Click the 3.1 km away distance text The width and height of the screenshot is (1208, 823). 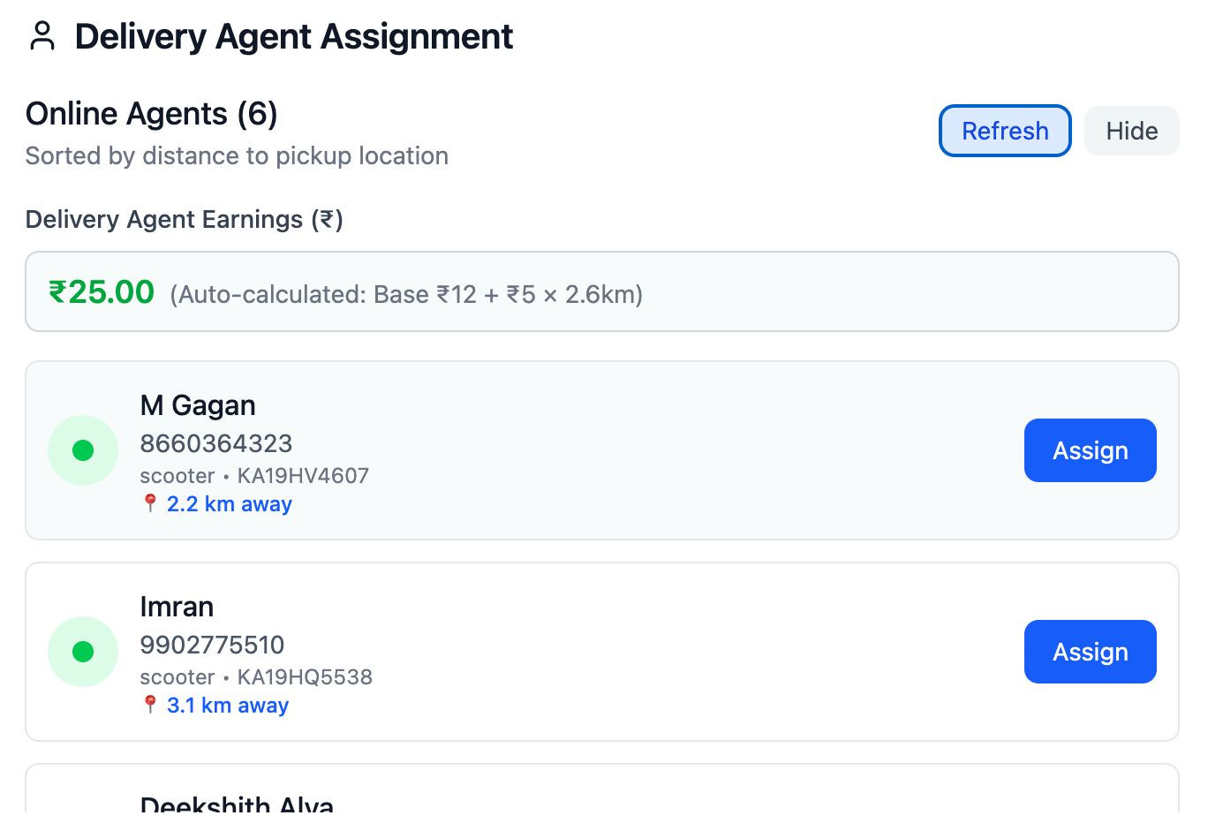[228, 706]
